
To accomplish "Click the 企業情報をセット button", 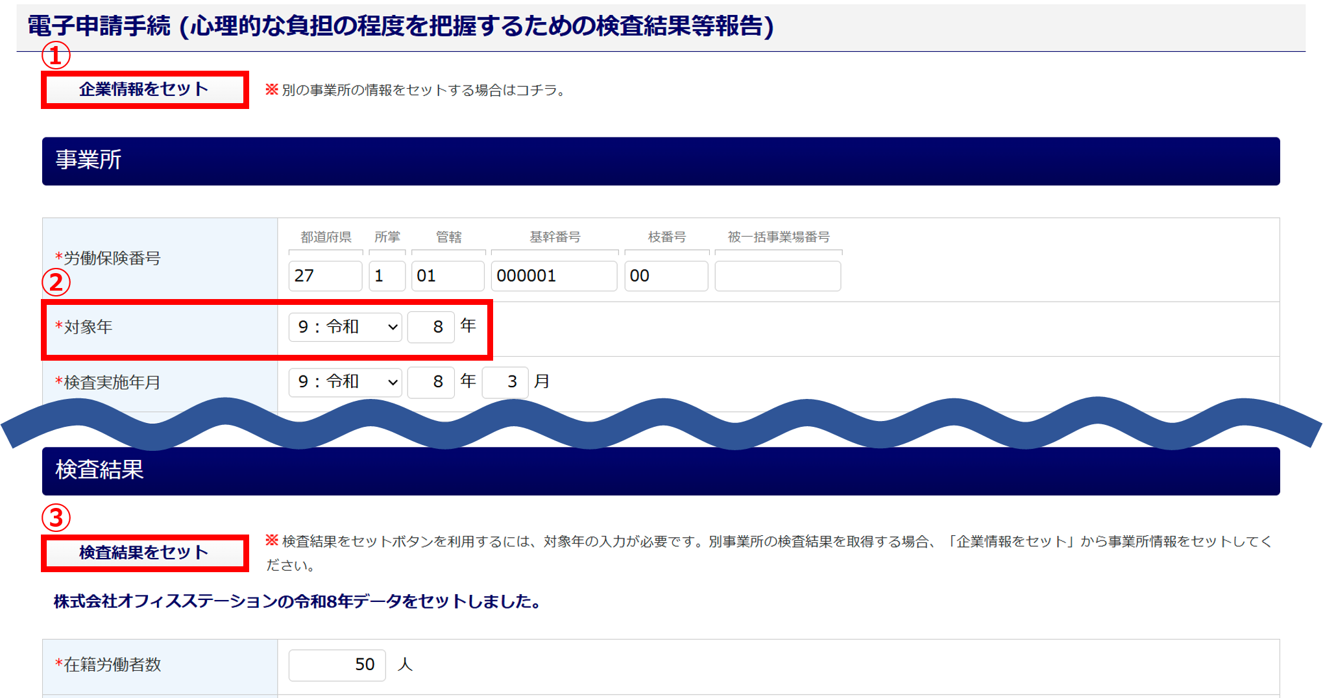I will [x=144, y=90].
